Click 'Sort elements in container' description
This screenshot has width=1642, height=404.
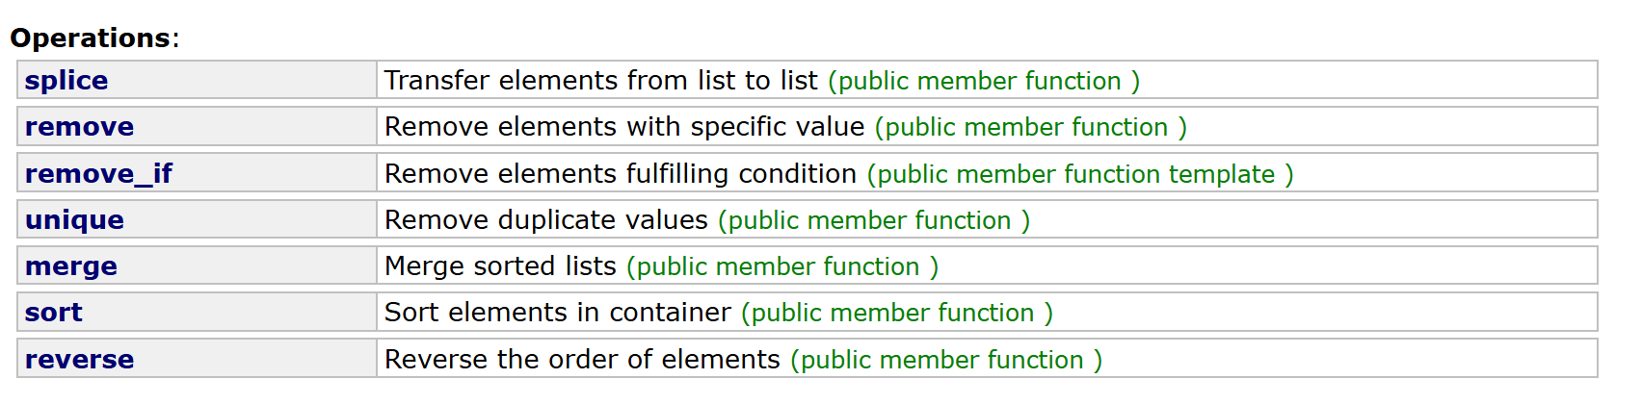coord(558,312)
